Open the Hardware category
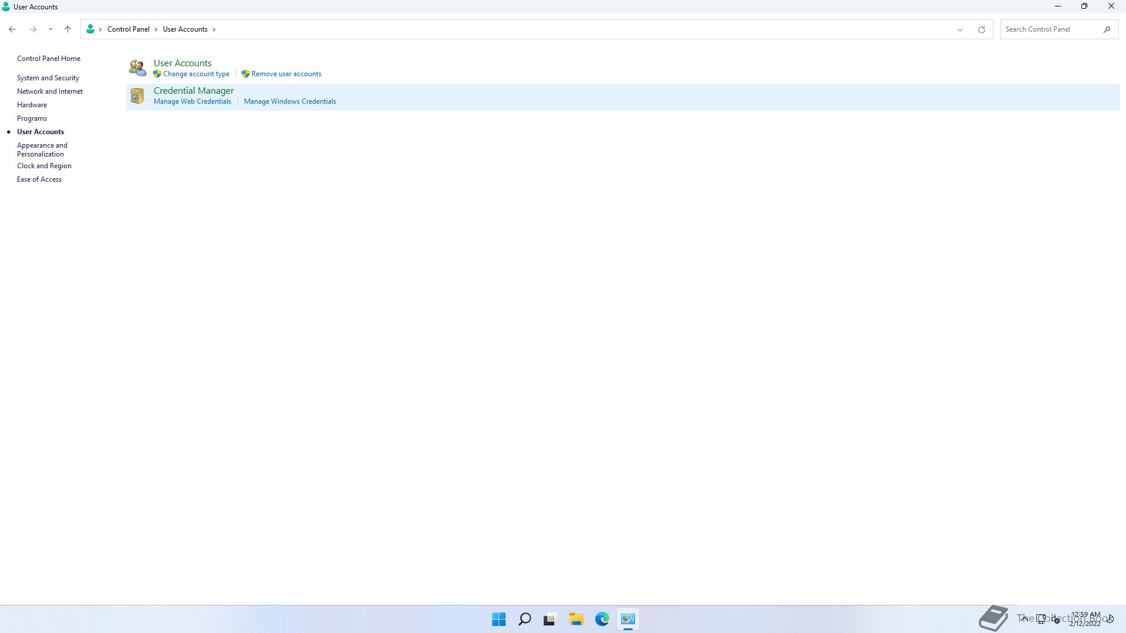 tap(32, 105)
